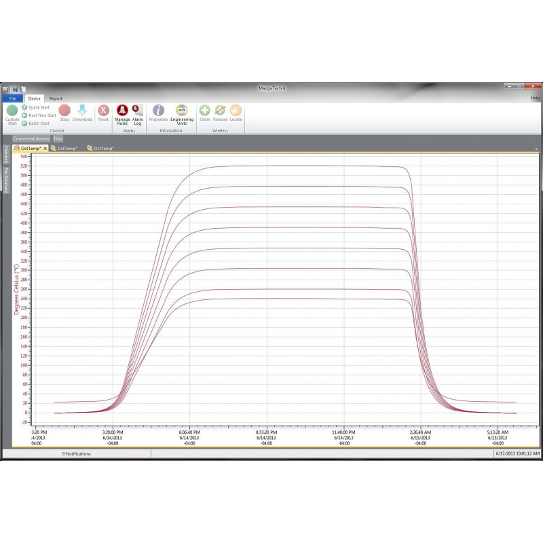Open the Engineering Units settings
The width and height of the screenshot is (543, 543).
click(x=182, y=113)
